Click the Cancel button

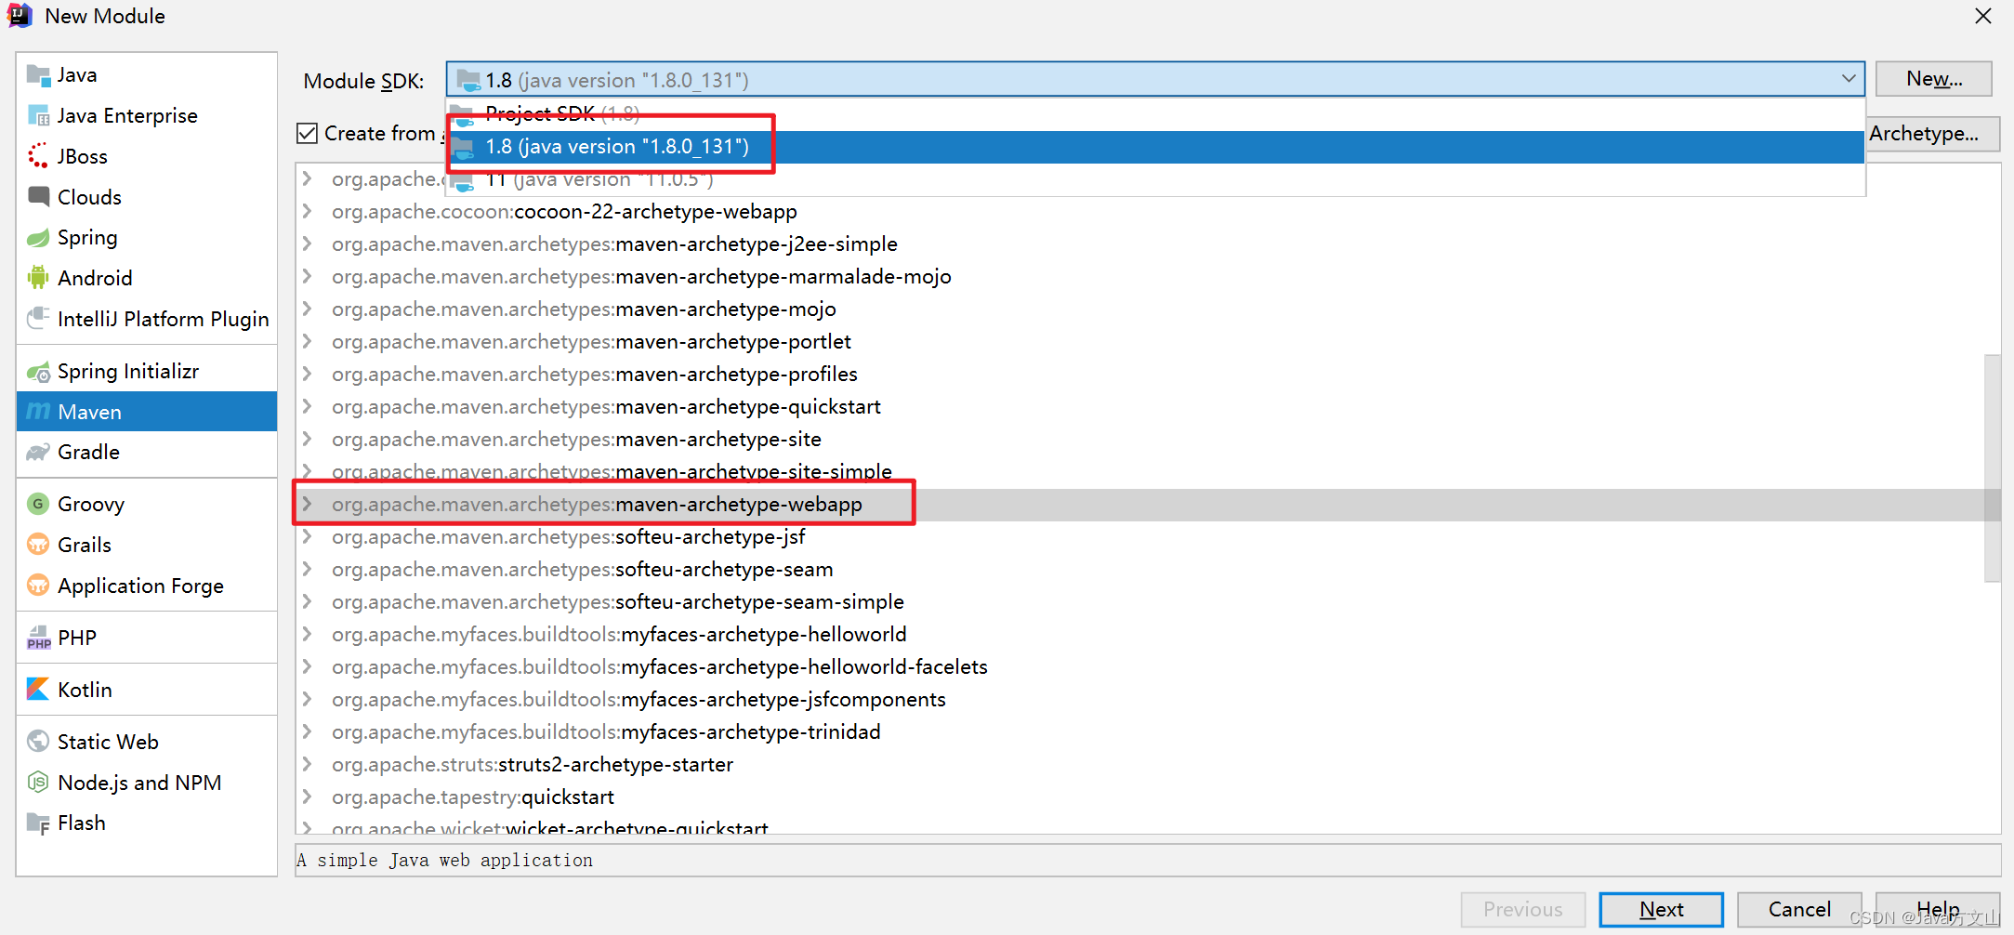point(1799,910)
